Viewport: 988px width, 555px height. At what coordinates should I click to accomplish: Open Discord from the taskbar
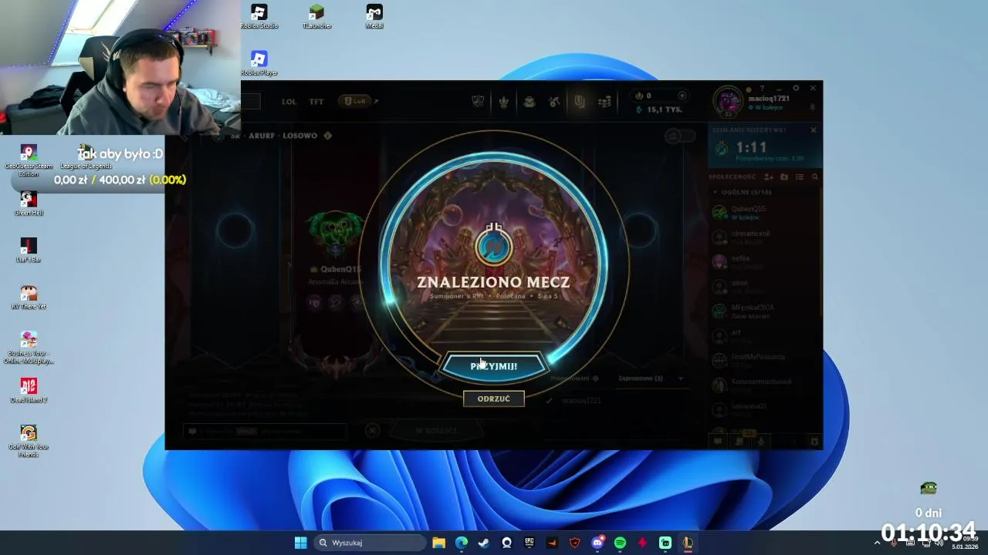597,543
